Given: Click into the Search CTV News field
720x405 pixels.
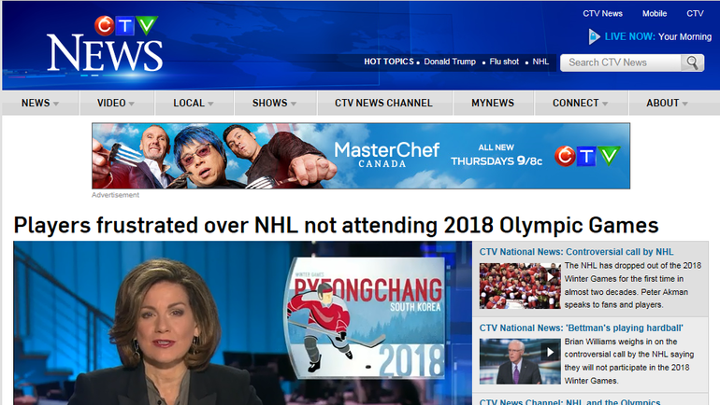Looking at the screenshot, I should (620, 63).
